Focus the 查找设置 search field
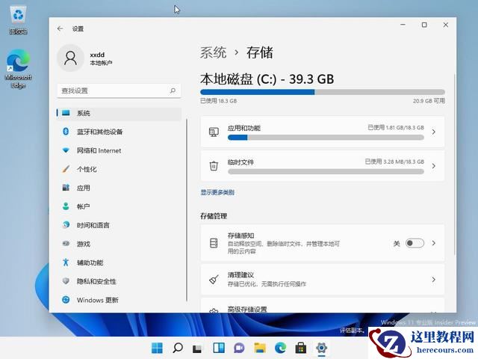478x359 pixels. click(119, 90)
